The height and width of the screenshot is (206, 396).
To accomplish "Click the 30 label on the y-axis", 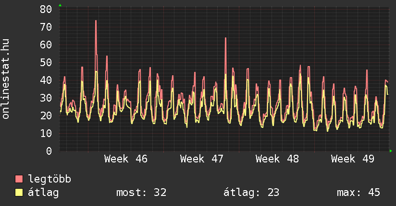I will 46,98.
